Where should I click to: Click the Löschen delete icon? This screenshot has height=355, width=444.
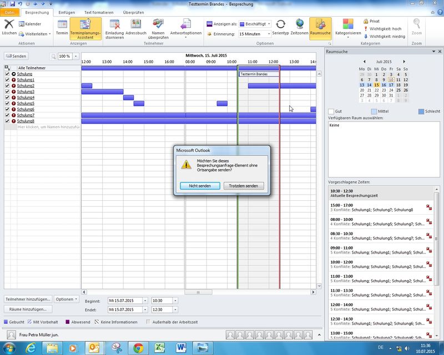tap(9, 24)
